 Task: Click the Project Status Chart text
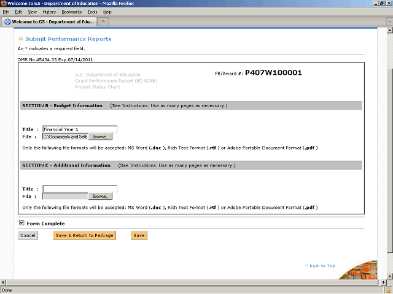click(x=98, y=87)
